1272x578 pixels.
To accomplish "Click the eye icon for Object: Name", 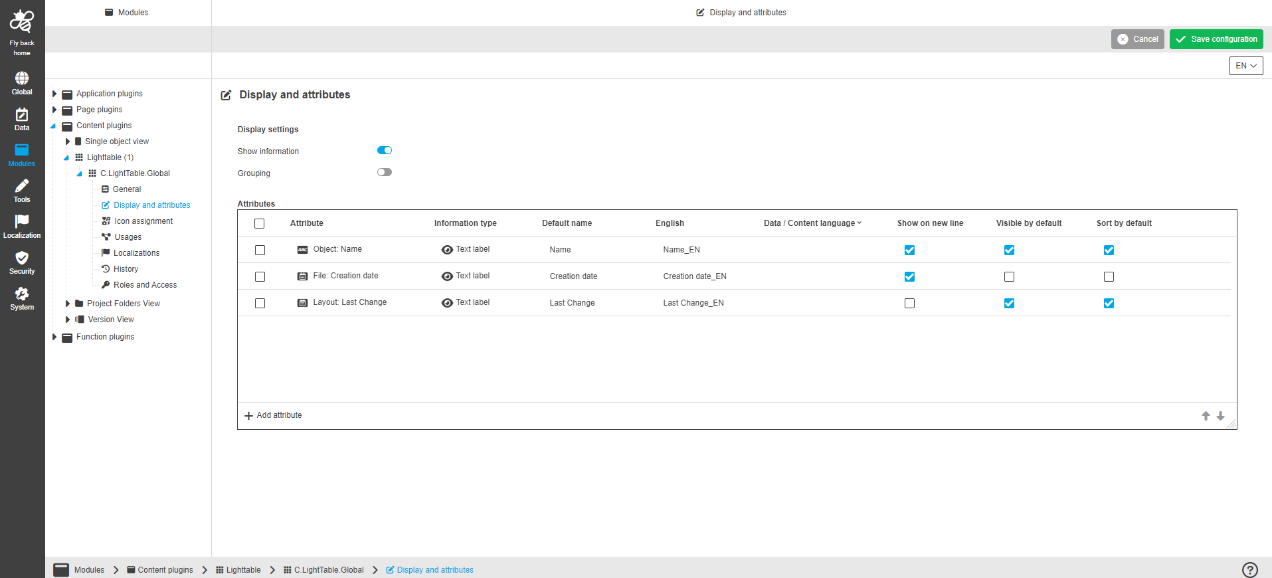I will point(447,250).
